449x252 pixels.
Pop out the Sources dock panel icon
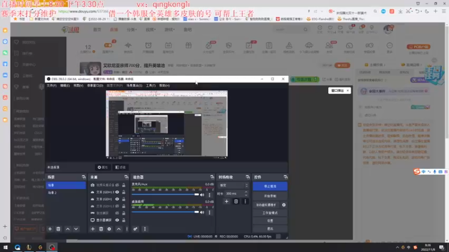point(126,177)
